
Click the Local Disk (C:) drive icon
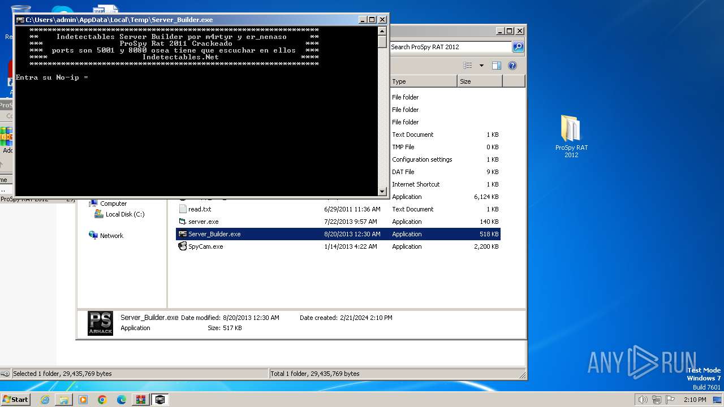click(x=99, y=214)
